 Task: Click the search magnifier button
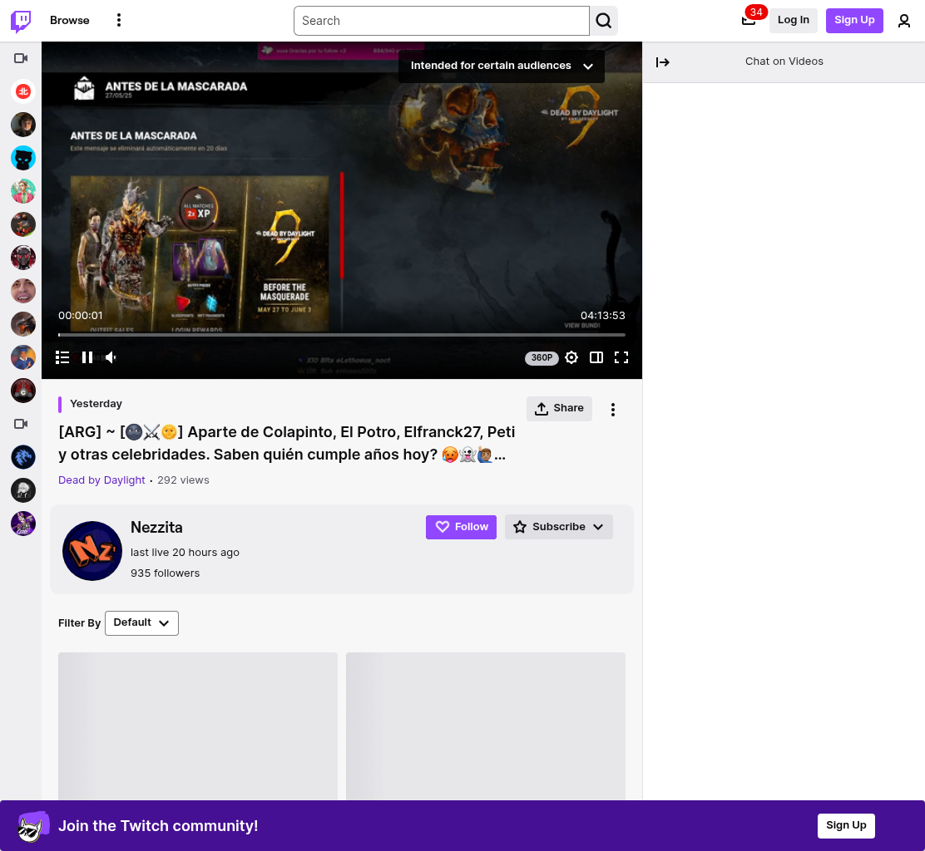click(603, 21)
